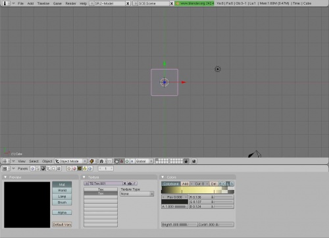Collapse the Colors panel triangle

[x=163, y=177]
